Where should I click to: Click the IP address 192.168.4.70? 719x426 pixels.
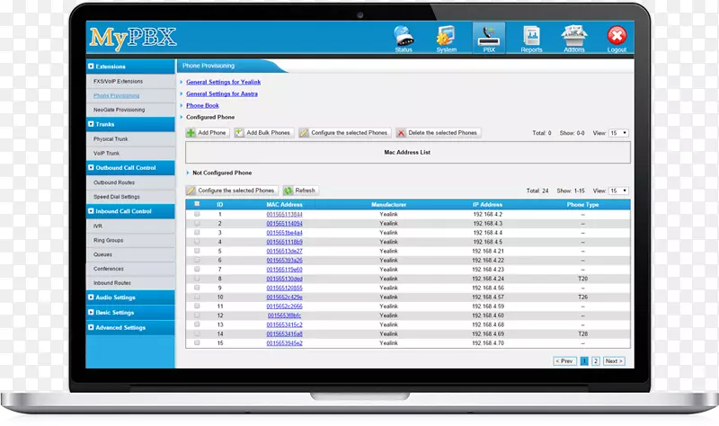[488, 342]
